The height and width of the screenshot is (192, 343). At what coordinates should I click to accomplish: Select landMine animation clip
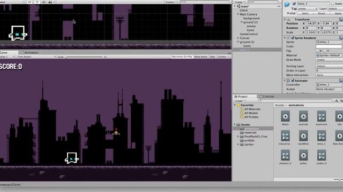303,138
